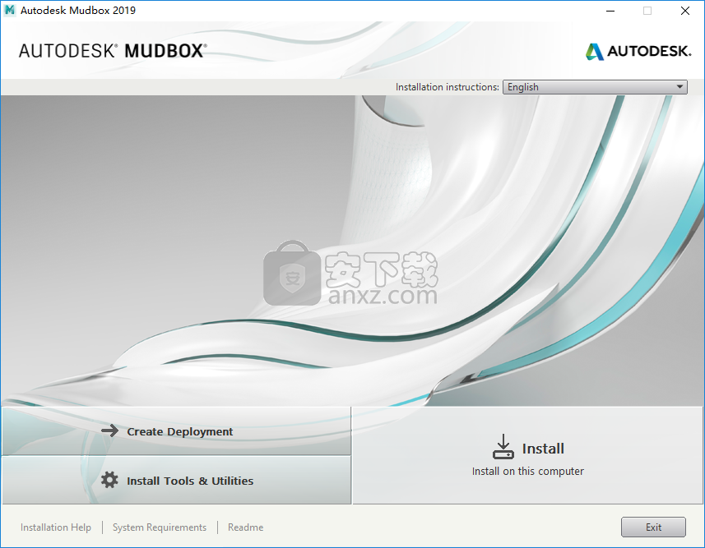Open the Installation Help link

[x=56, y=527]
